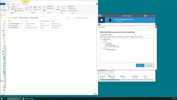Select the Anchorage.mp3 file
177x100 pixels.
pos(14,26)
